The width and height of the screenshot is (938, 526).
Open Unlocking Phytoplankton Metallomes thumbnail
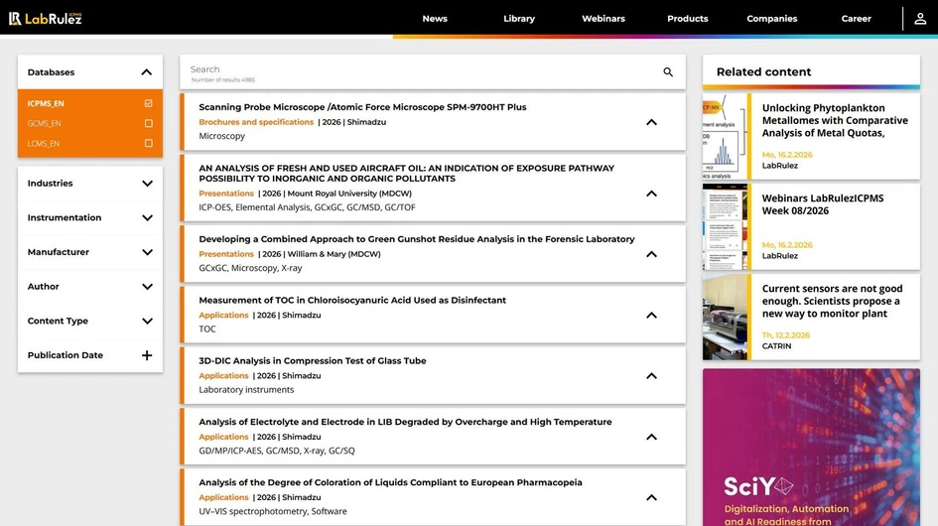tap(725, 136)
